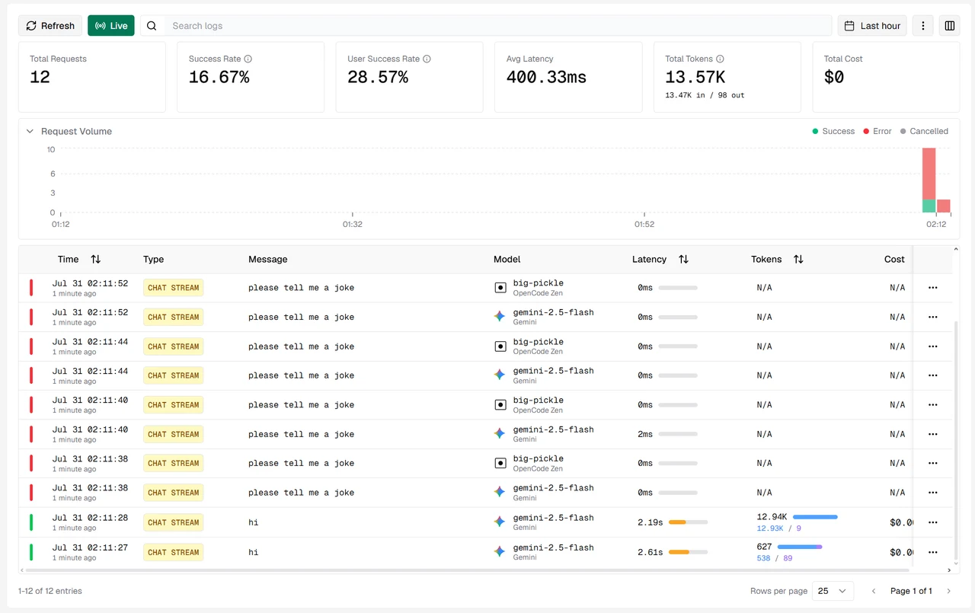
Task: Click the 2.61s latency bar
Action: click(688, 552)
